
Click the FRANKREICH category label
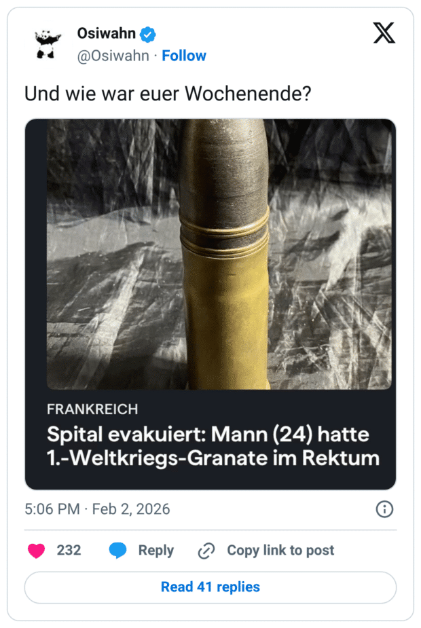[92, 409]
